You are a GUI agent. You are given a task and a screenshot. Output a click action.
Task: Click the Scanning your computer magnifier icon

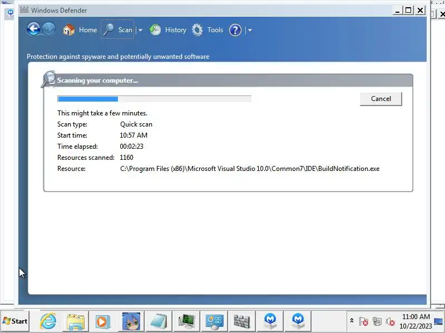coord(48,79)
